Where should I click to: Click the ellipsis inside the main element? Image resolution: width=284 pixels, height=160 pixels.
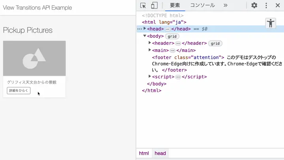click(172, 50)
